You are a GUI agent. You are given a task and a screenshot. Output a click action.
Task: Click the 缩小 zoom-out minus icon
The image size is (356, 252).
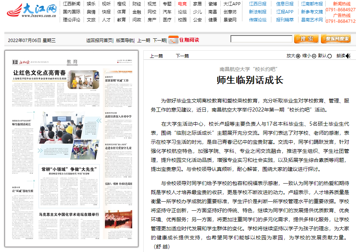[314, 56]
